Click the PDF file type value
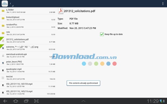 (73, 19)
